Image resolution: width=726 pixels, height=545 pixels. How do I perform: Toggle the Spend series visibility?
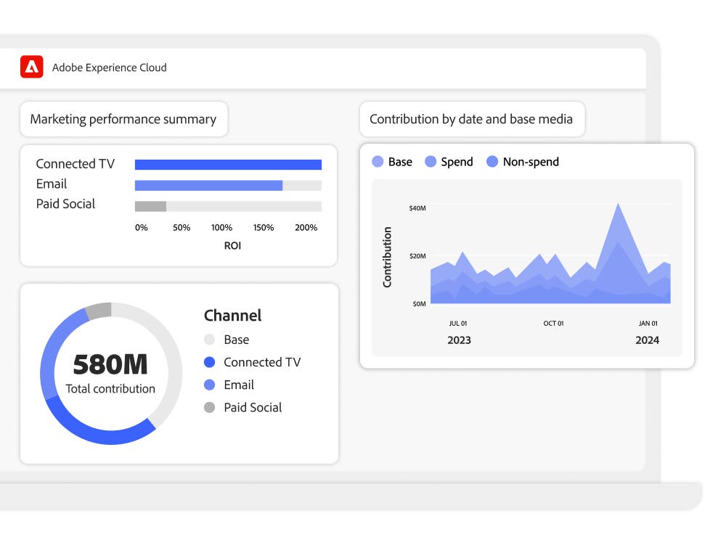click(429, 162)
